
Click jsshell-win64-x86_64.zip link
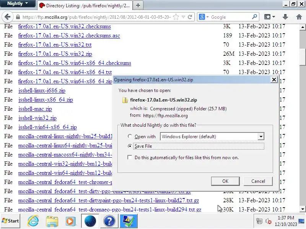pos(47,127)
